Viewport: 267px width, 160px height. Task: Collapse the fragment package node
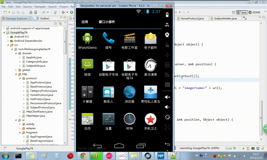point(20,132)
